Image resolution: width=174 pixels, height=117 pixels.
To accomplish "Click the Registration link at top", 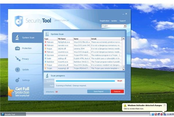I will [104, 21].
